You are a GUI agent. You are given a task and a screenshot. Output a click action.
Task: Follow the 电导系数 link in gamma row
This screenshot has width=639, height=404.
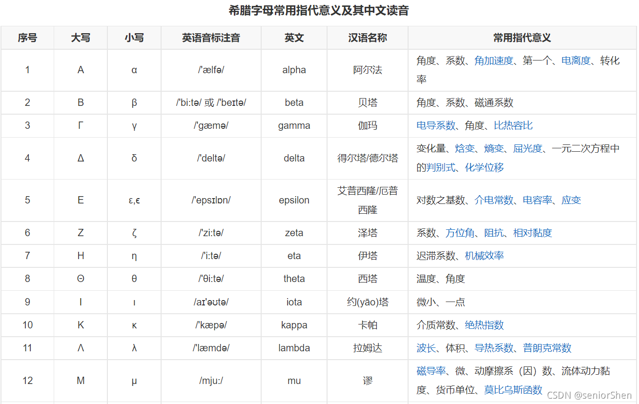pyautogui.click(x=435, y=125)
